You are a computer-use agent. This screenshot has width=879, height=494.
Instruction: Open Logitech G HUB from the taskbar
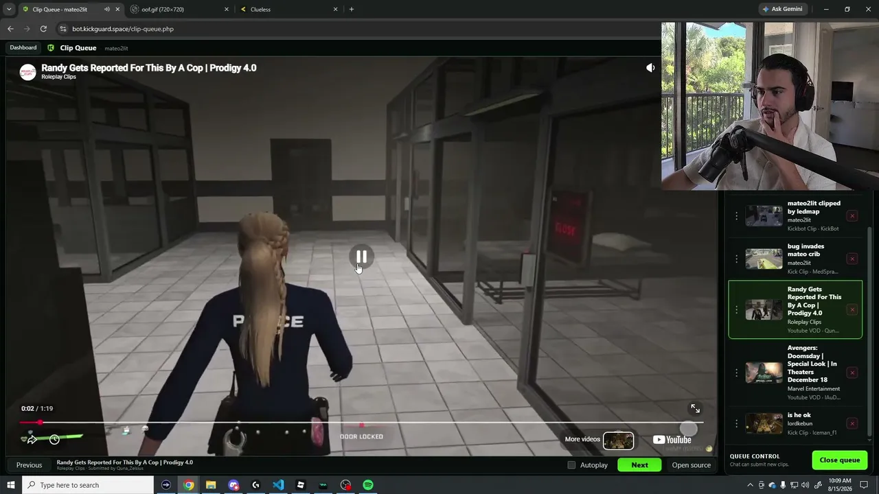[x=255, y=485]
